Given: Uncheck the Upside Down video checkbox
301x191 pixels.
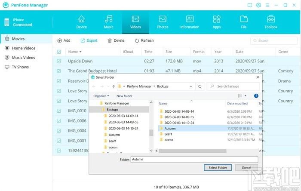Looking at the screenshot, I should 59,61.
